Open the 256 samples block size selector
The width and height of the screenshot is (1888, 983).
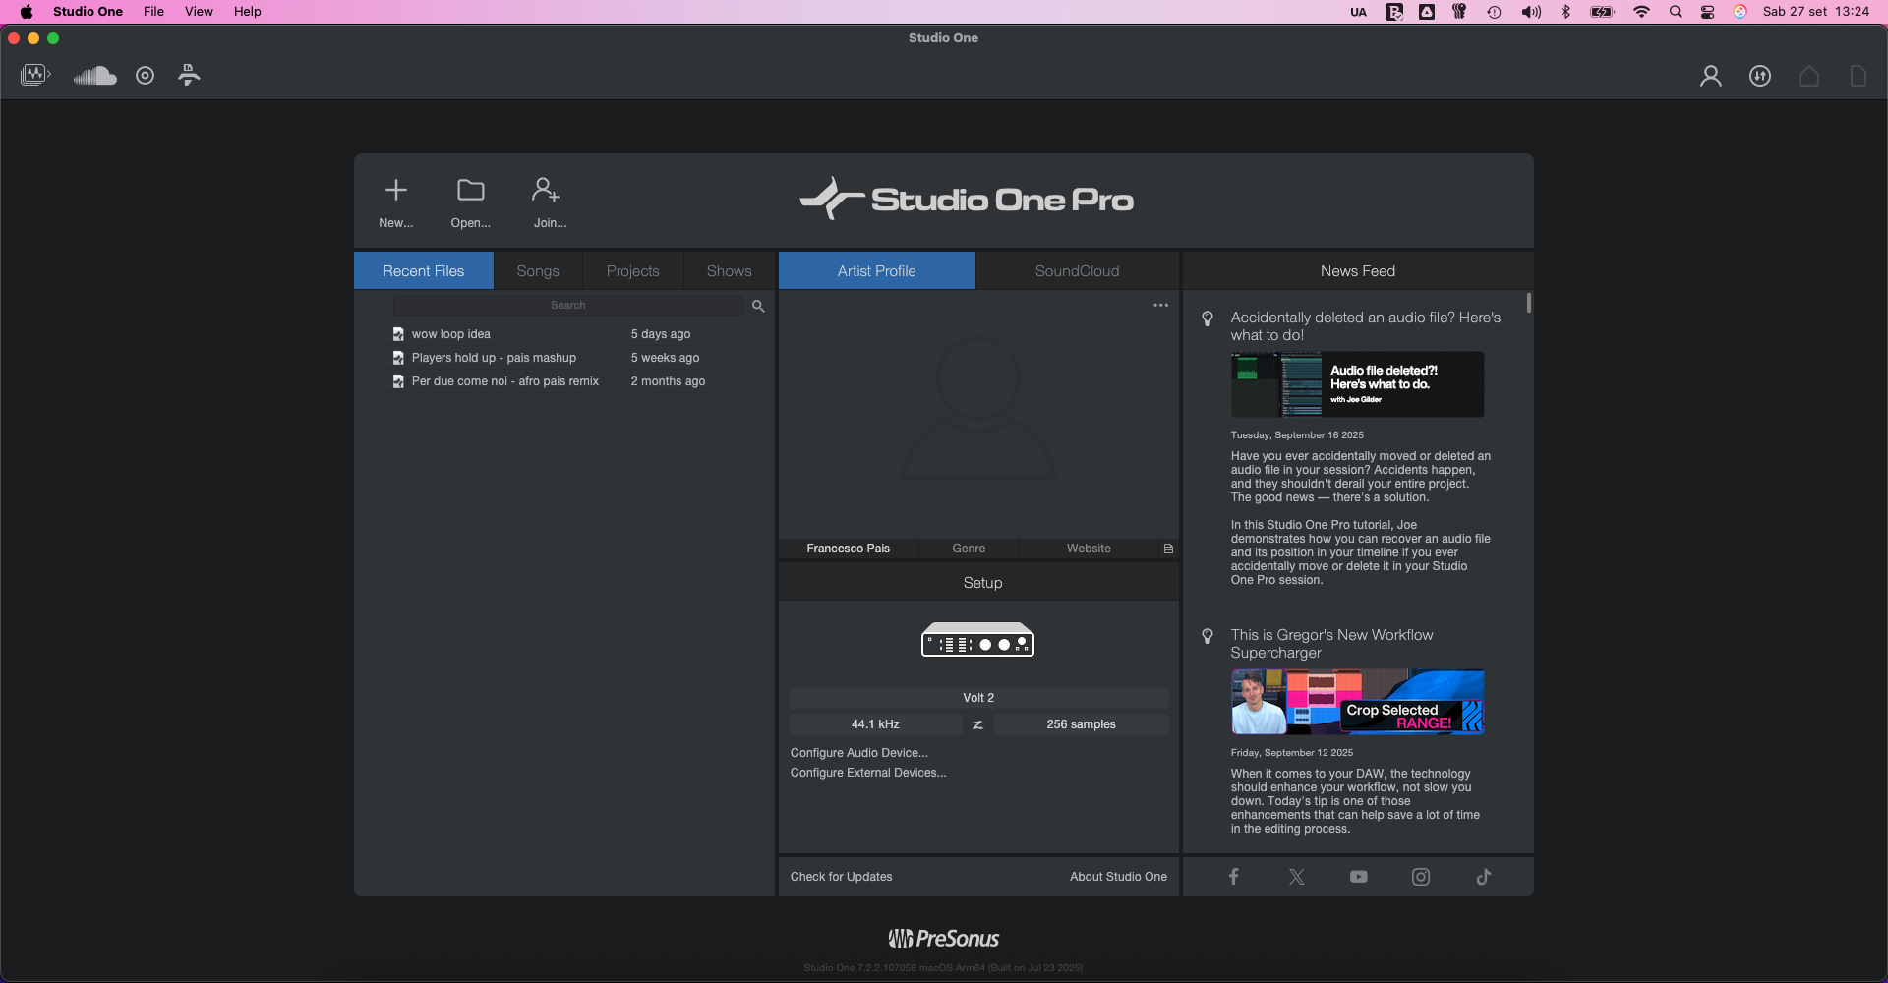pyautogui.click(x=1081, y=724)
